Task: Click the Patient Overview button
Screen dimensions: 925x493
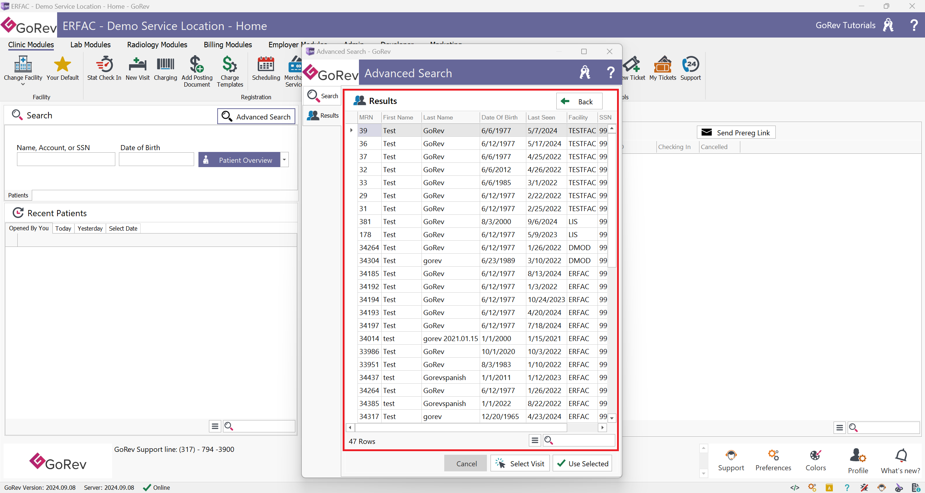Action: pyautogui.click(x=239, y=160)
